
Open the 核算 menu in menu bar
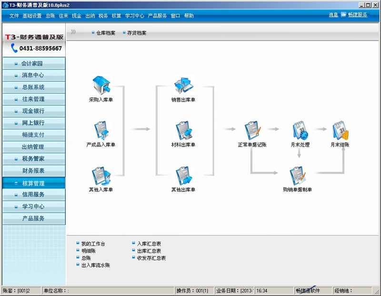116,16
